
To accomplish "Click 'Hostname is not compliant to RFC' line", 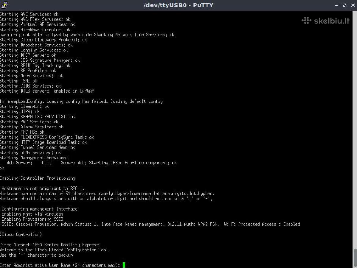I will click(x=43, y=188).
